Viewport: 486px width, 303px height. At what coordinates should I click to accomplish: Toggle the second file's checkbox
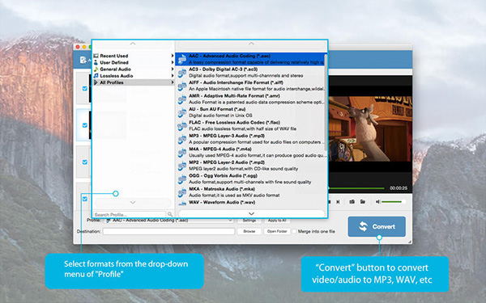pyautogui.click(x=84, y=125)
